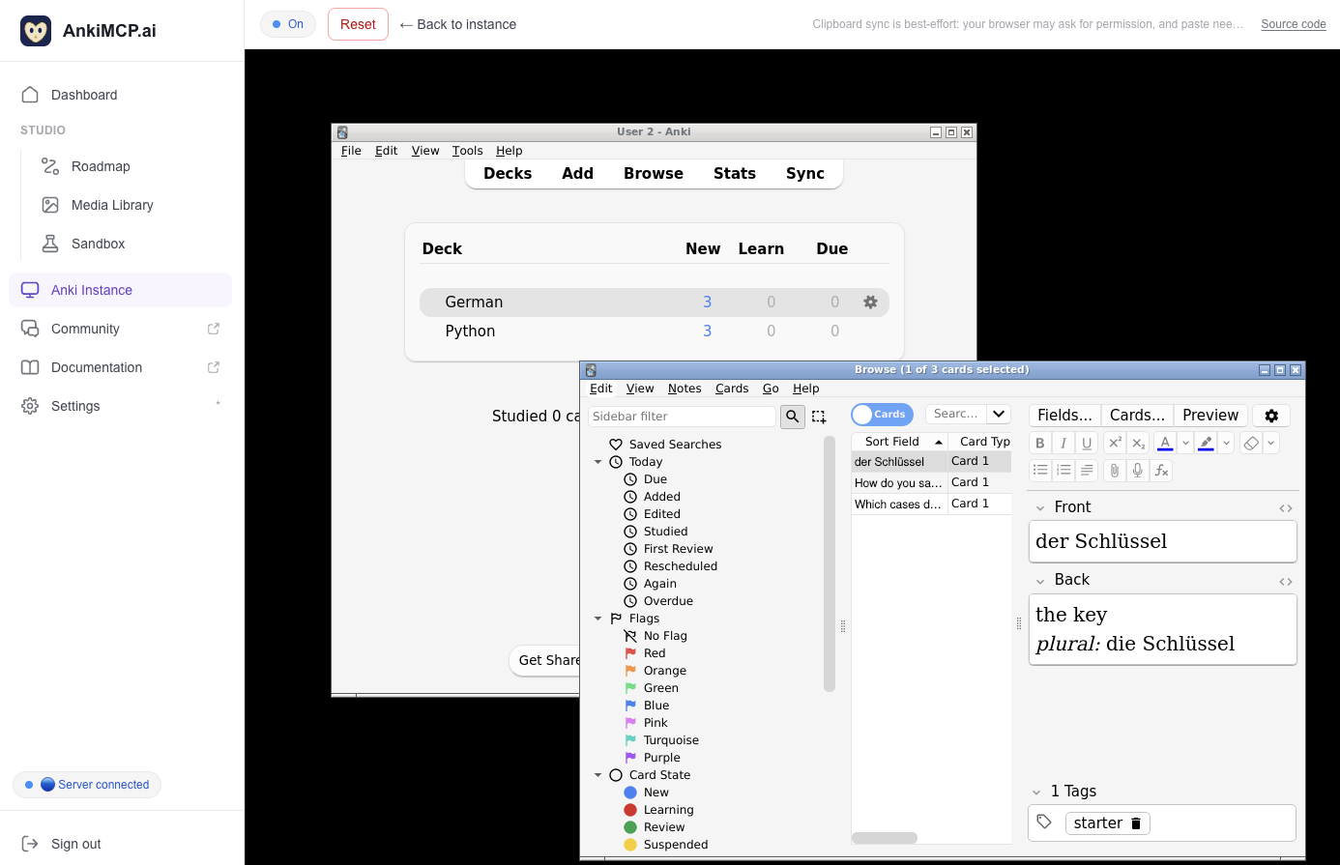The image size is (1340, 865).
Task: Sort by the Sort Field column header
Action: [899, 442]
